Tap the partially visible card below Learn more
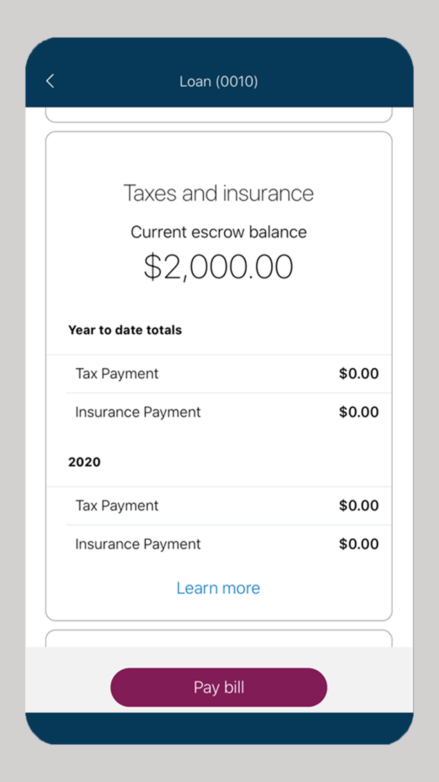 [219, 639]
